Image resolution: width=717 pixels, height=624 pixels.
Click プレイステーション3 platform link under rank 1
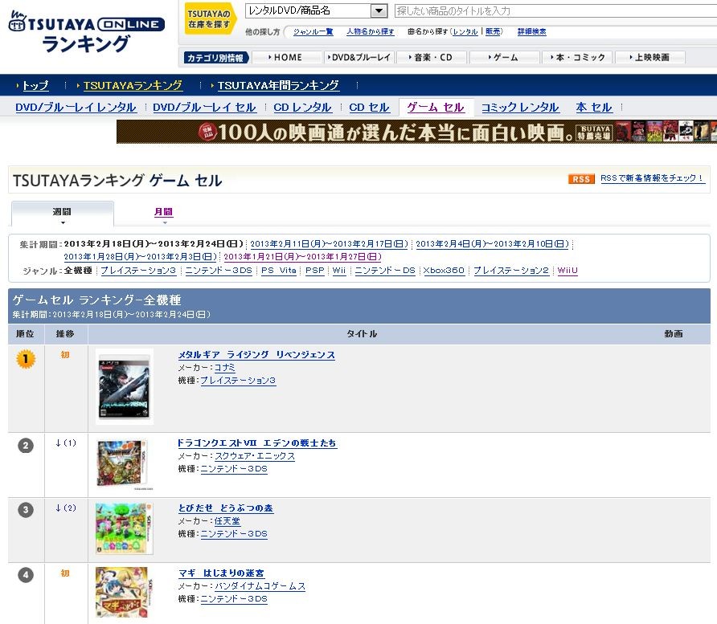pyautogui.click(x=238, y=381)
